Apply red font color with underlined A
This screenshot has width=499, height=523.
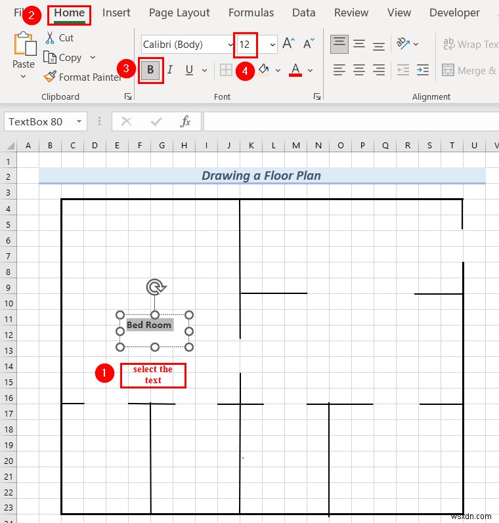point(295,70)
